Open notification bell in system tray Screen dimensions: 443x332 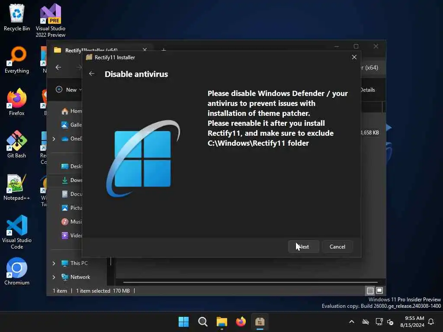(431, 322)
